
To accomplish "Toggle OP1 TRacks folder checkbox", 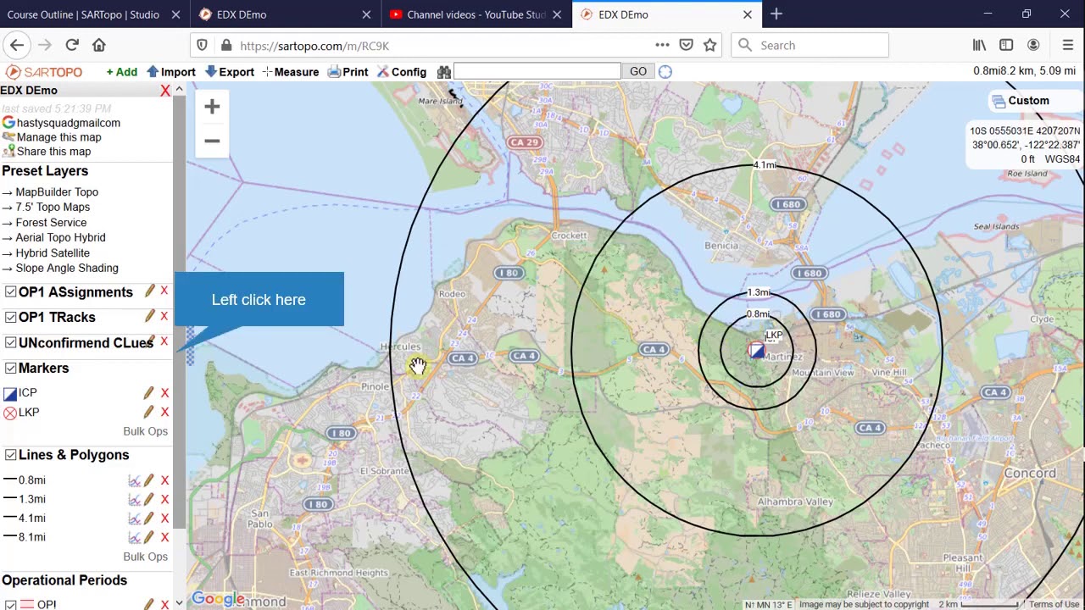I will click(10, 317).
